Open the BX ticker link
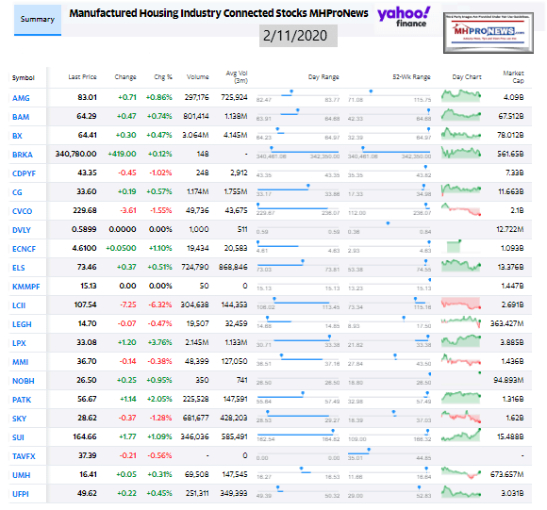 (17, 136)
